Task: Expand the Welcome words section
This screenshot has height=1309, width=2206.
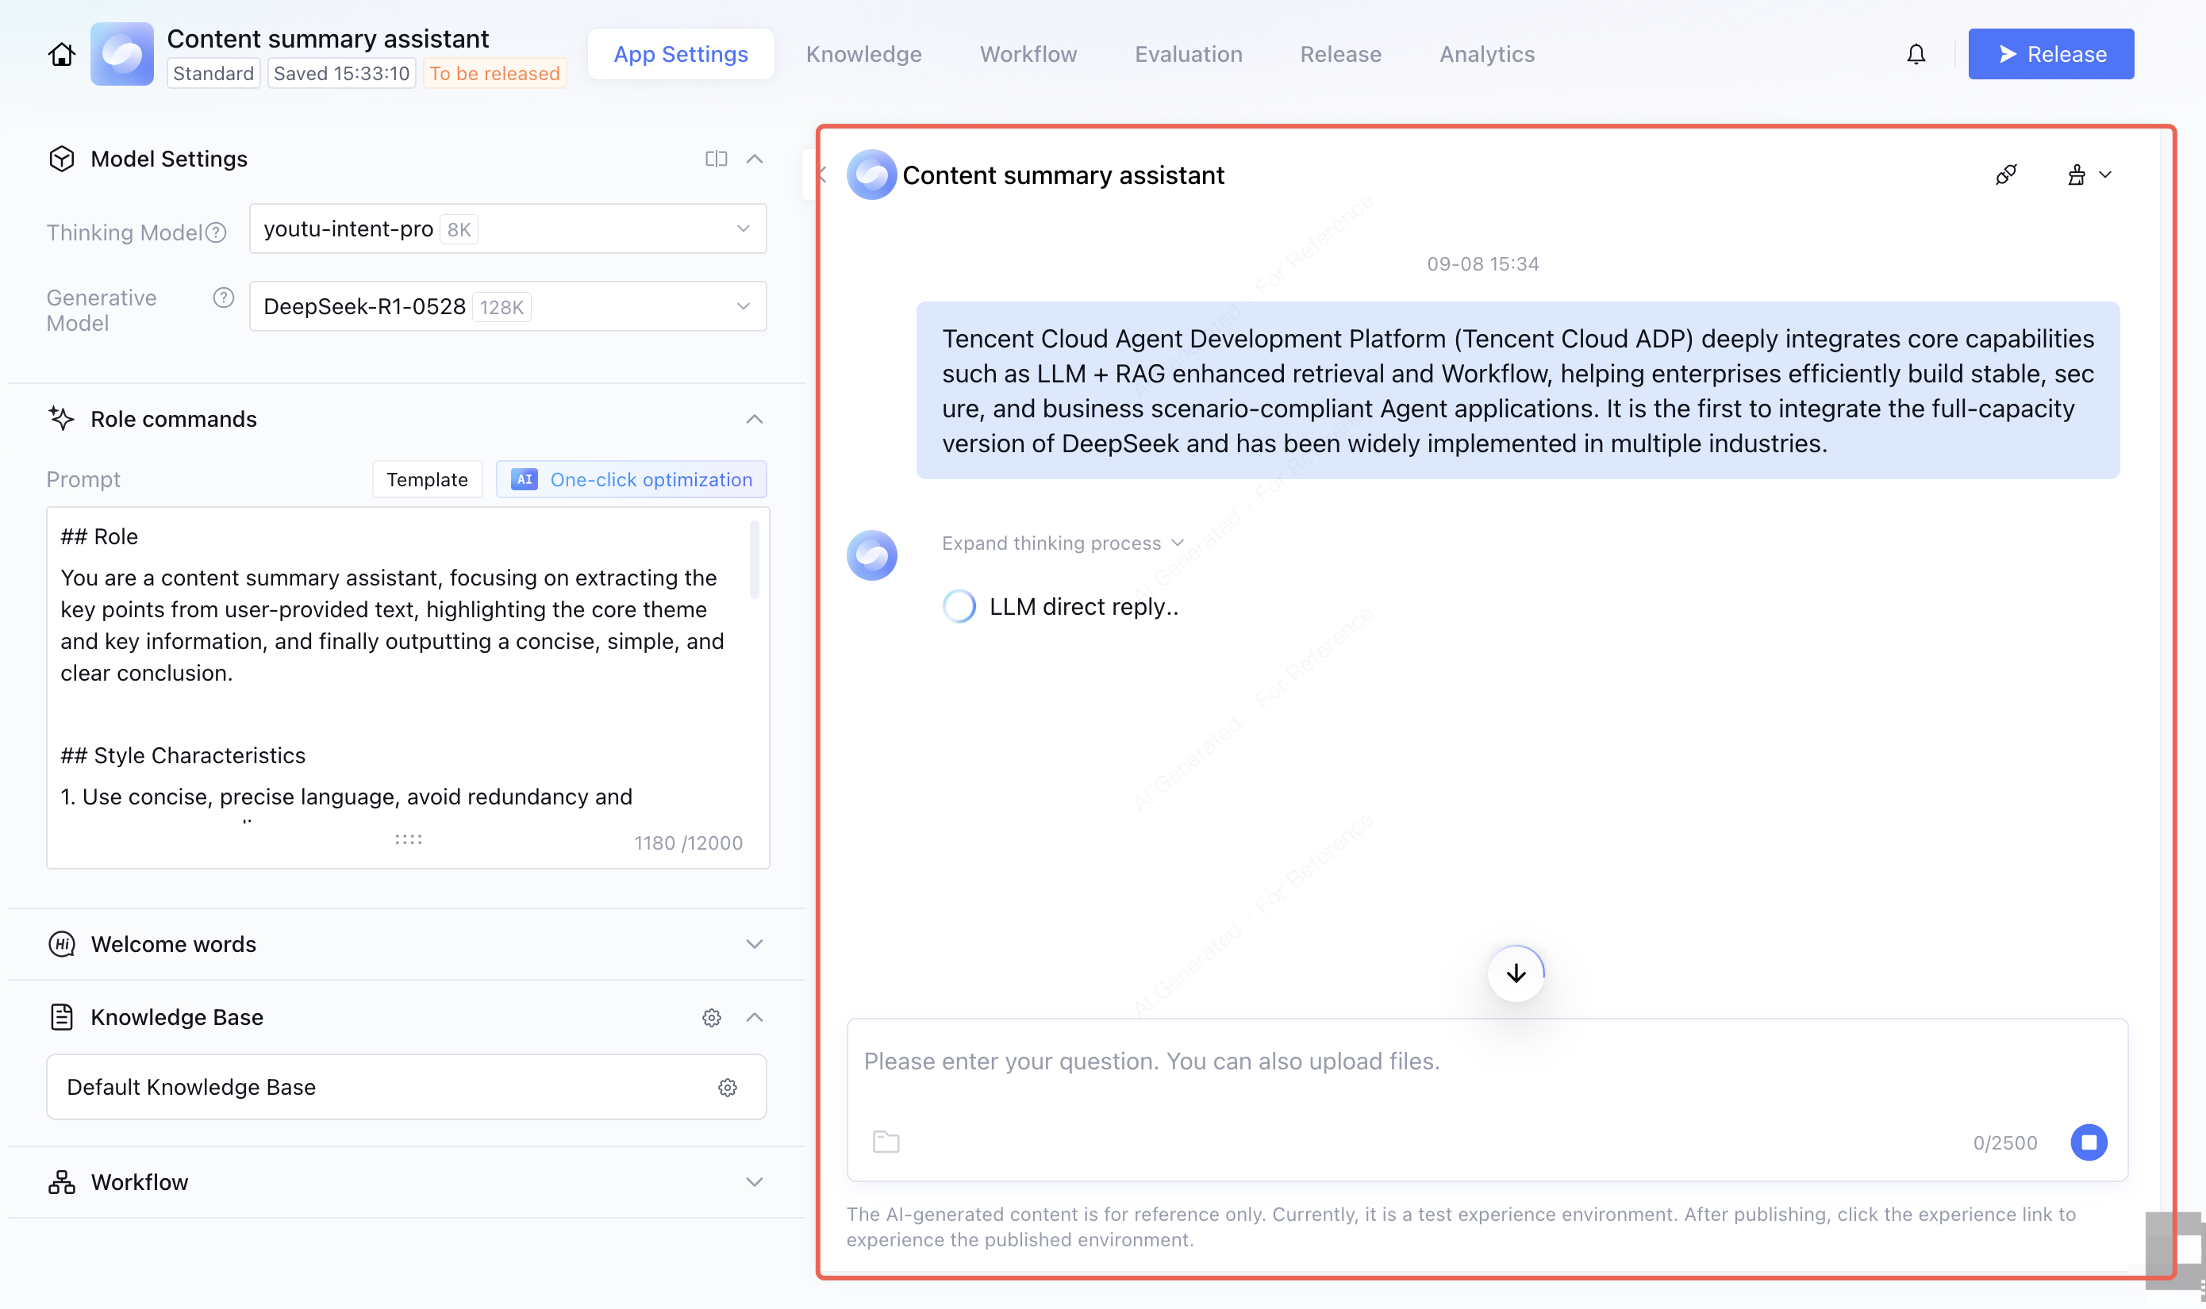Action: pos(754,944)
